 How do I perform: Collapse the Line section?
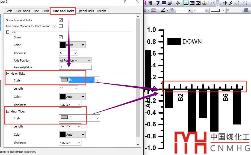[8, 32]
